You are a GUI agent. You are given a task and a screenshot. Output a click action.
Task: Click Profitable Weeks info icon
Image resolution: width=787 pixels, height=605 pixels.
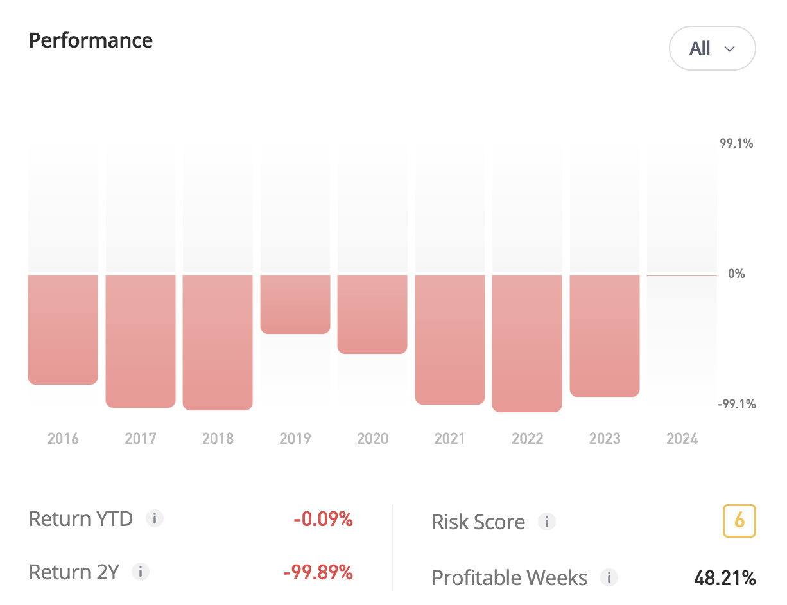609,577
